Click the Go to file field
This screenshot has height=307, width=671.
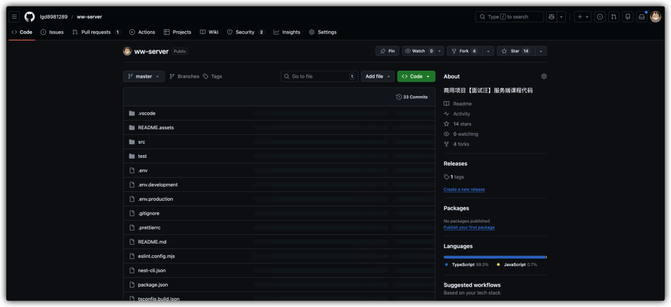click(320, 76)
